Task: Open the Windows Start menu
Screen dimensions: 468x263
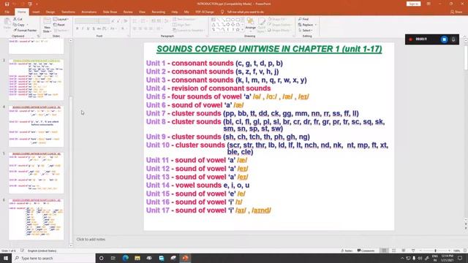Action: tap(6, 258)
